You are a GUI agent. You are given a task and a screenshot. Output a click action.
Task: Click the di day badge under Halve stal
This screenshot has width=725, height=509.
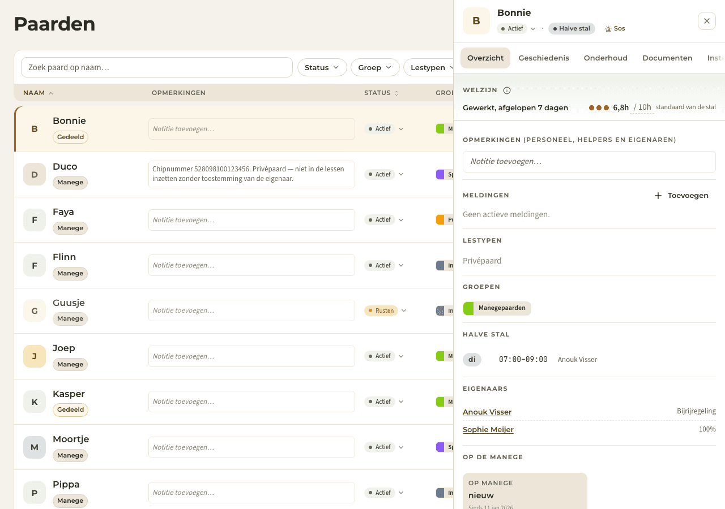point(472,360)
